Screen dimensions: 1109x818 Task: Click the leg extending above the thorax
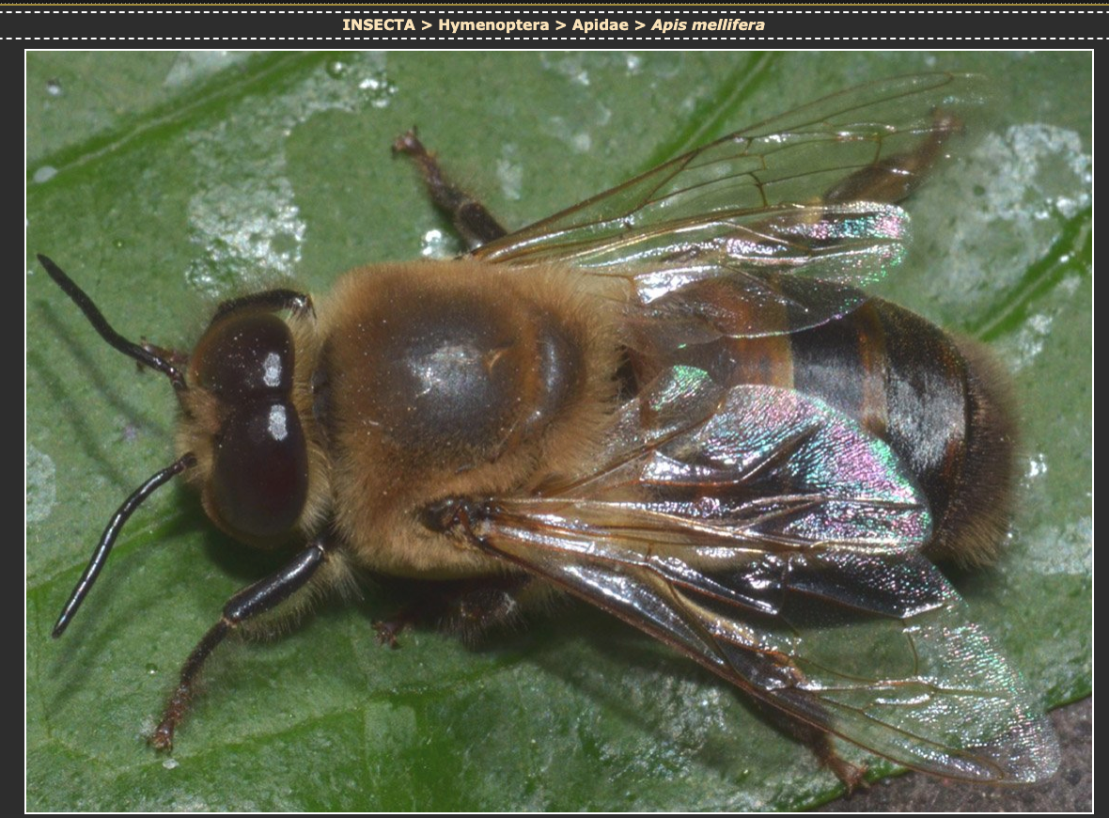pyautogui.click(x=451, y=197)
